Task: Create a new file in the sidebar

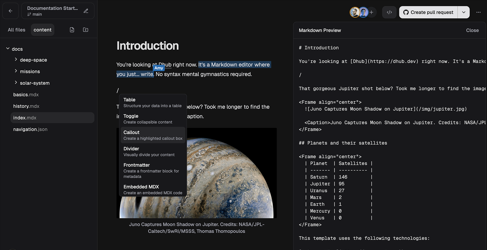Action: (72, 30)
